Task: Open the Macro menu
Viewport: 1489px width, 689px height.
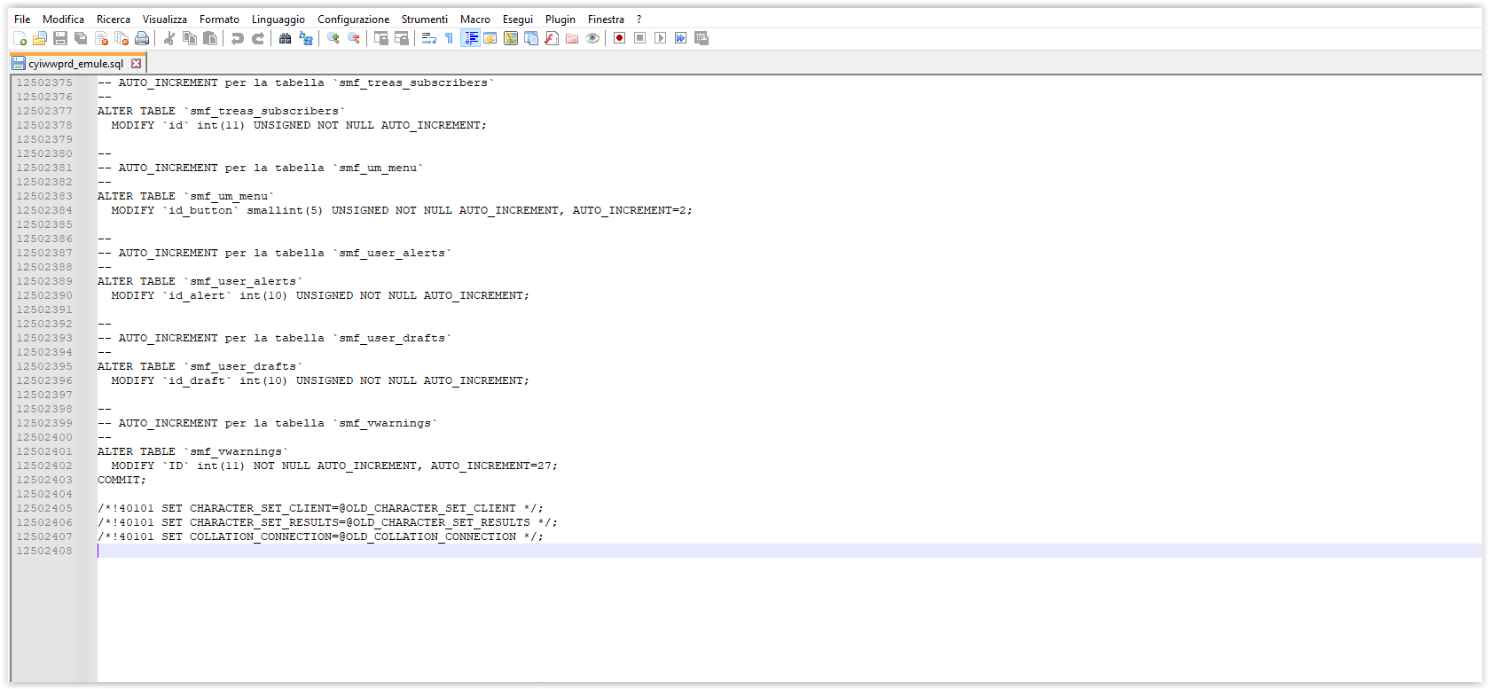Action: point(475,19)
